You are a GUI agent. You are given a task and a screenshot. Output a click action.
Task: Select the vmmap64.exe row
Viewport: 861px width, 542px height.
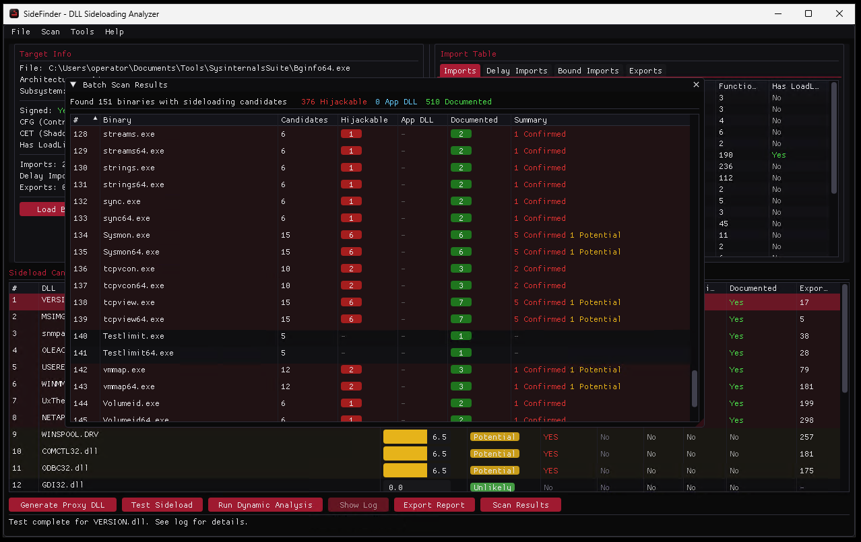click(x=381, y=386)
